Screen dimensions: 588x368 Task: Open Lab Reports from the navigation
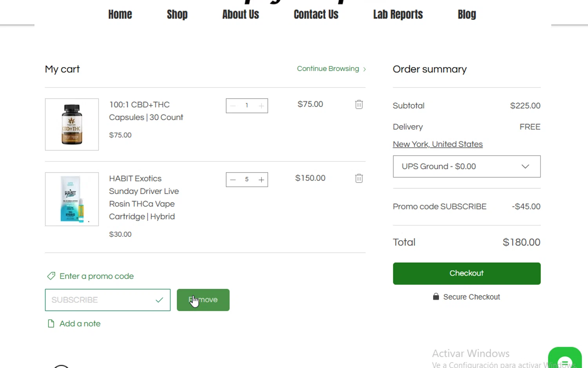[398, 15]
